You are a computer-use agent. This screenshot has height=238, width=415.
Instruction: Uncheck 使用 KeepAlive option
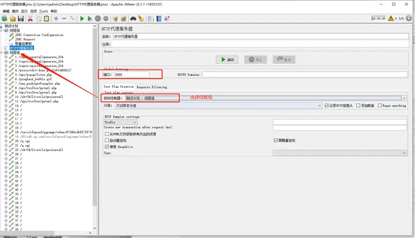tap(107, 147)
